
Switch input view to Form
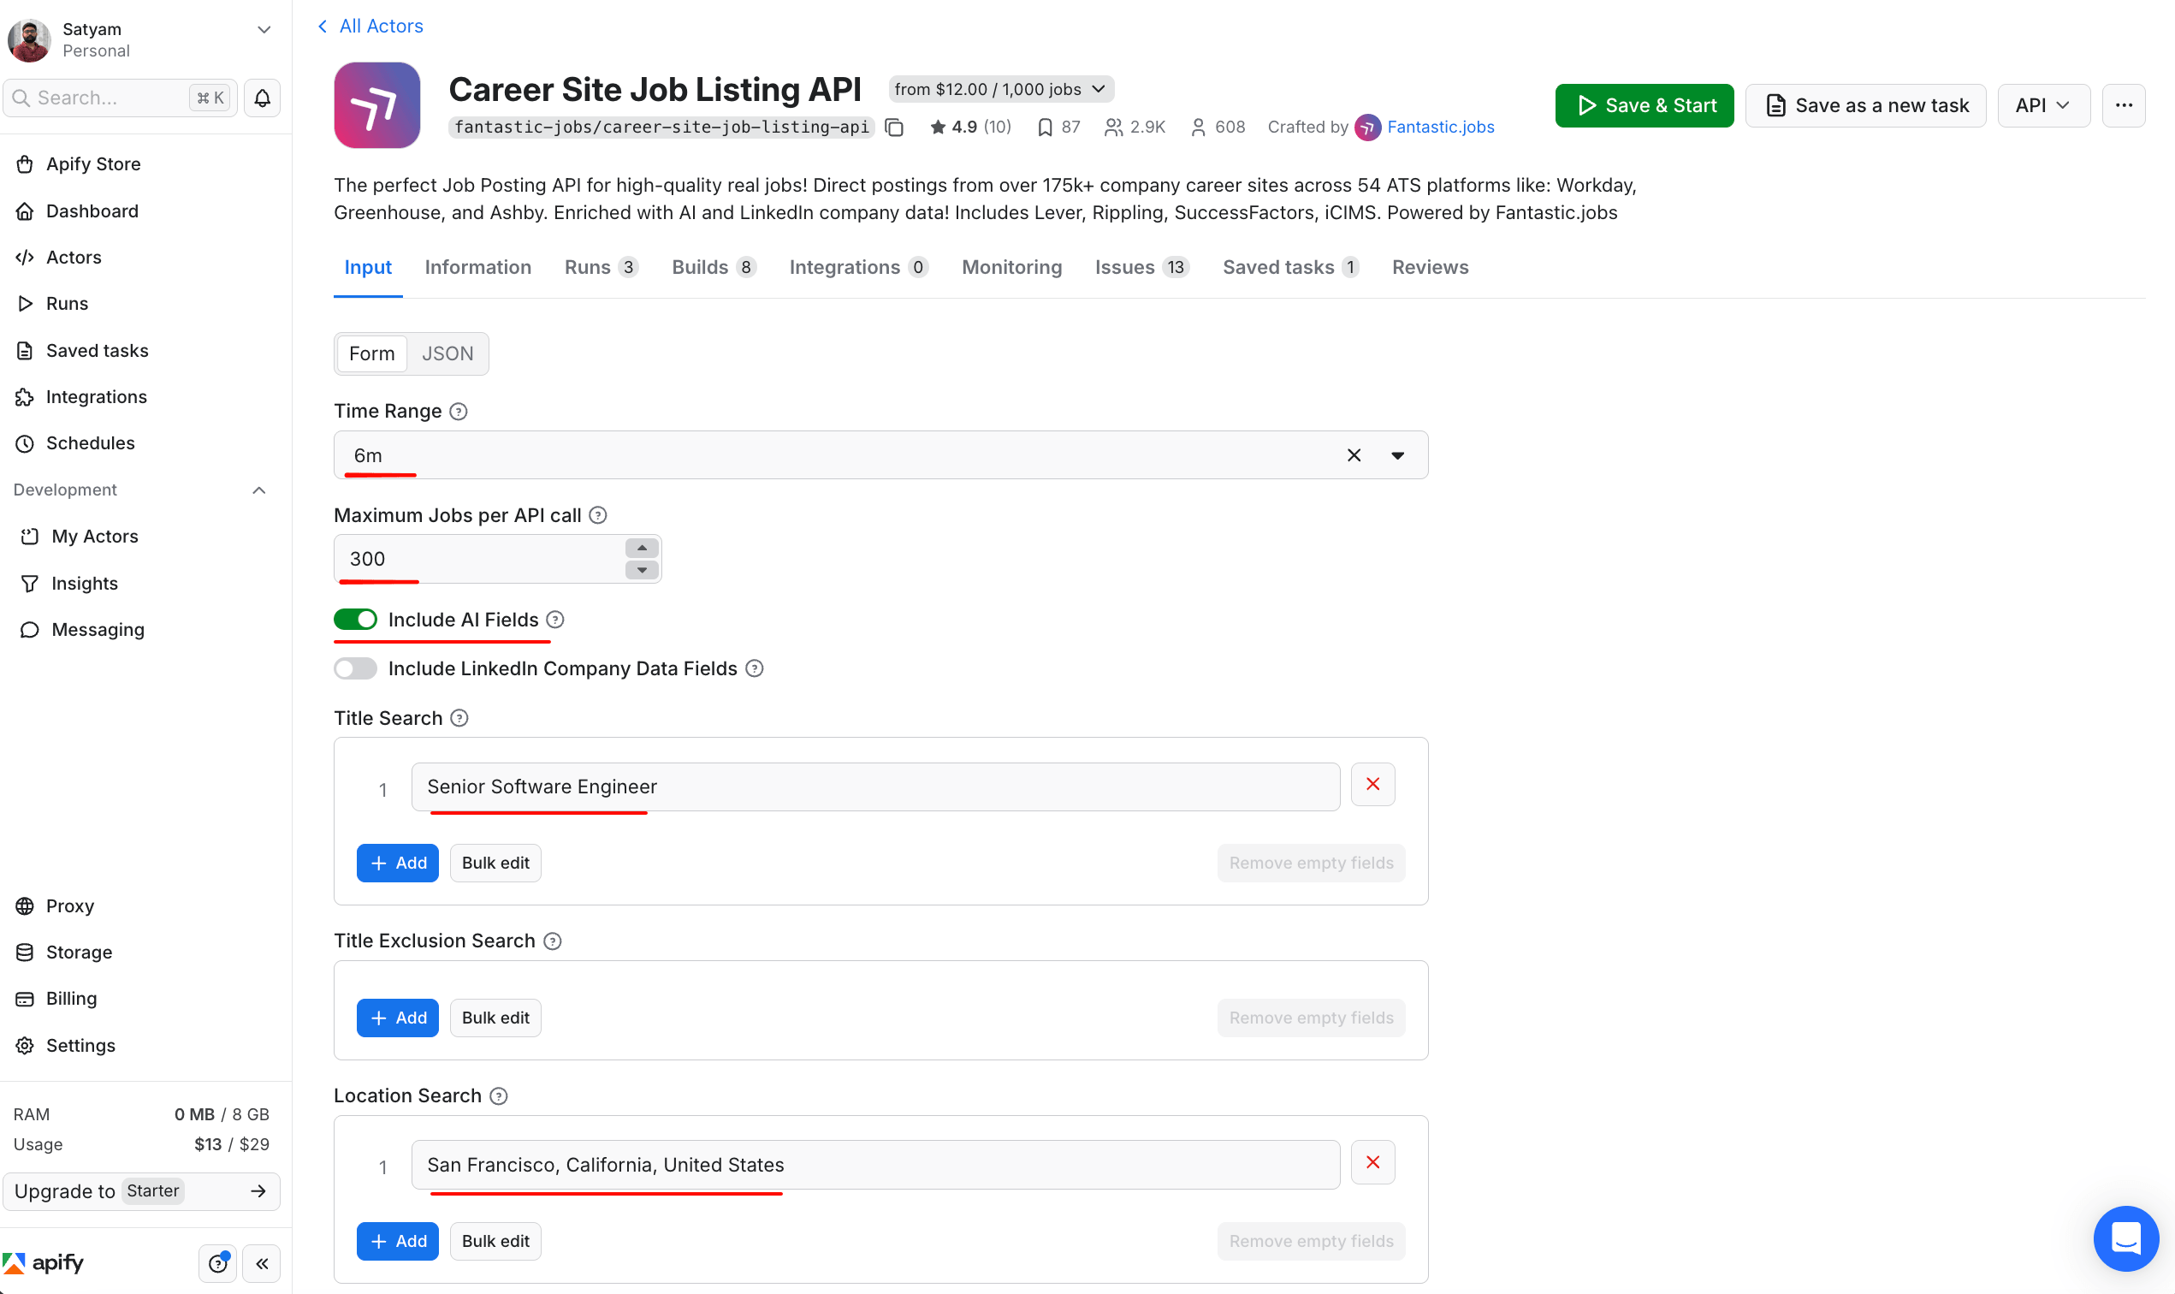tap(371, 354)
